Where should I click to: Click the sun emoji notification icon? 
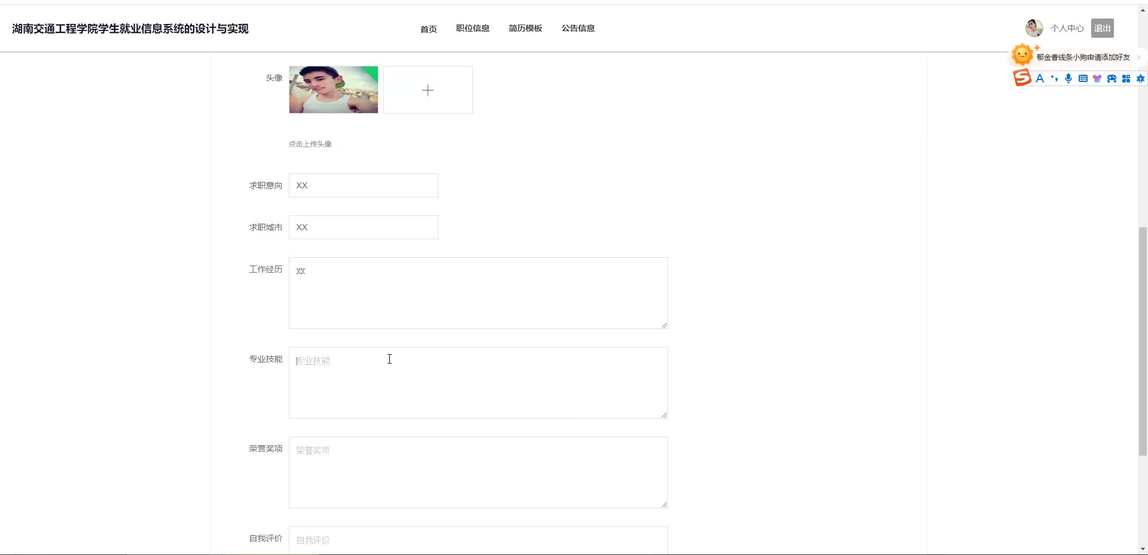[1022, 55]
